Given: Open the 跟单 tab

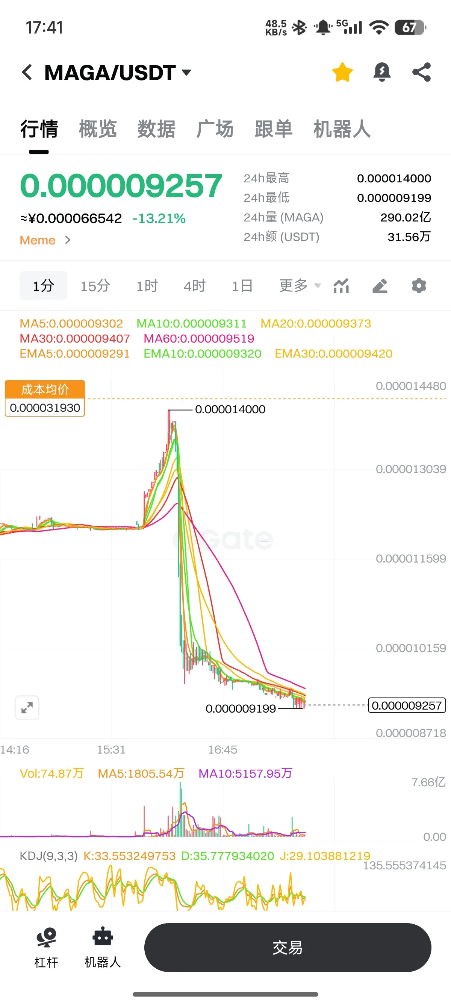Looking at the screenshot, I should (x=273, y=129).
